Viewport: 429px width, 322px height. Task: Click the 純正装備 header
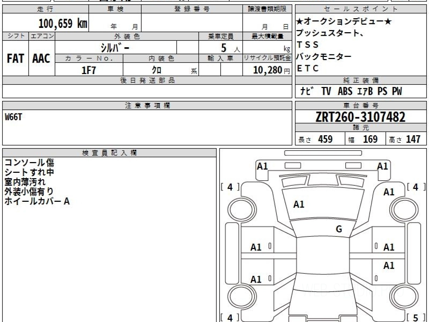[x=361, y=80]
